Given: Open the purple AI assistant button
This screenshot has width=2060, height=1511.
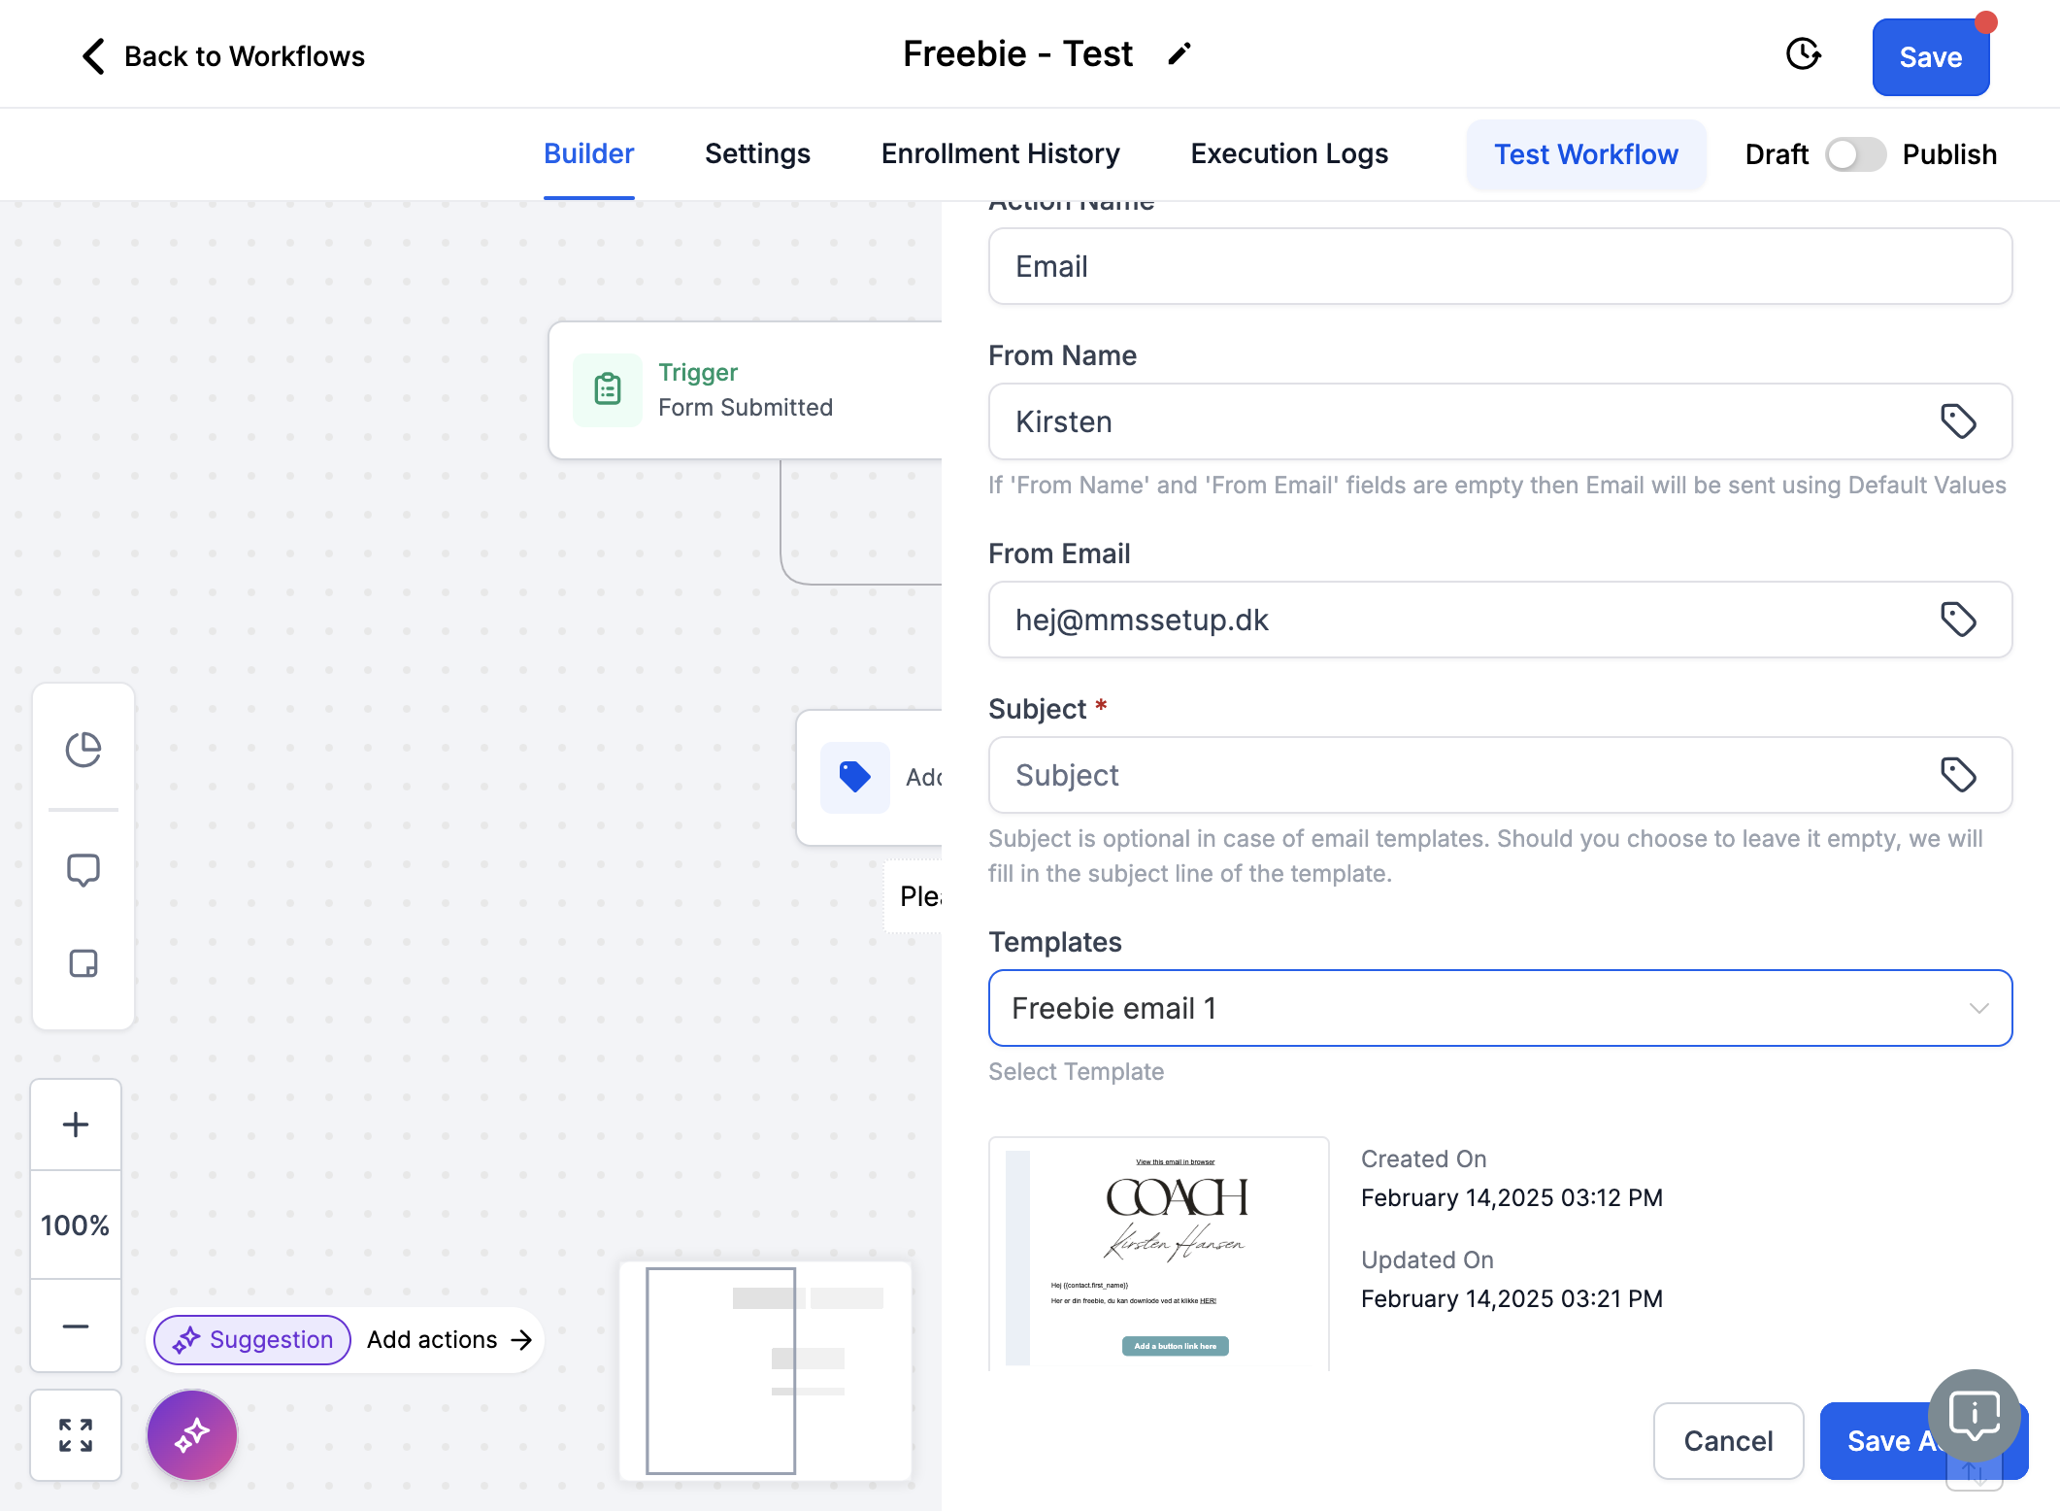Looking at the screenshot, I should click(x=192, y=1435).
